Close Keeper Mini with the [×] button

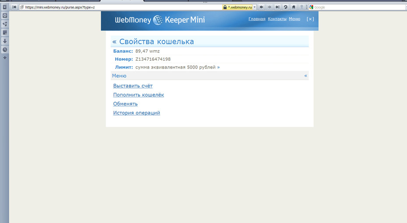(x=310, y=19)
